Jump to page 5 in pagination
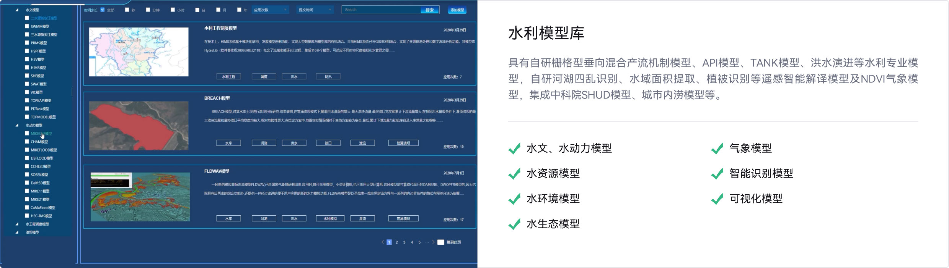 point(419,242)
